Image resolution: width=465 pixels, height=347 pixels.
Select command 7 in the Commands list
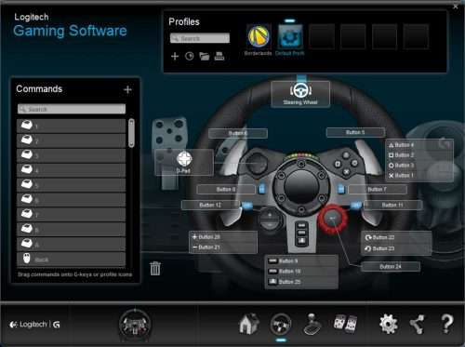click(72, 215)
